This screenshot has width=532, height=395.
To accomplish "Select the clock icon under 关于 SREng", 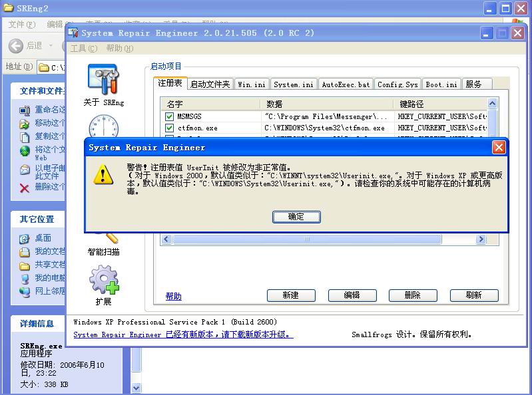I will tap(103, 126).
